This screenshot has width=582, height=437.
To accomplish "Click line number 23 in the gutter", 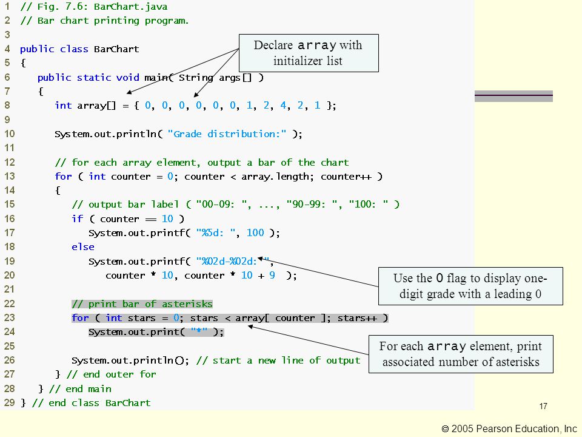I will pyautogui.click(x=9, y=317).
